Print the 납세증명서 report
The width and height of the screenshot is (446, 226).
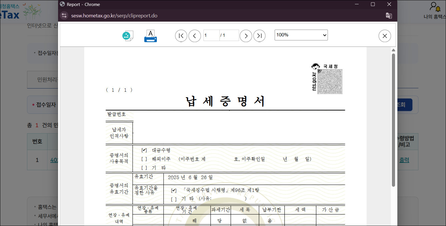click(x=151, y=35)
